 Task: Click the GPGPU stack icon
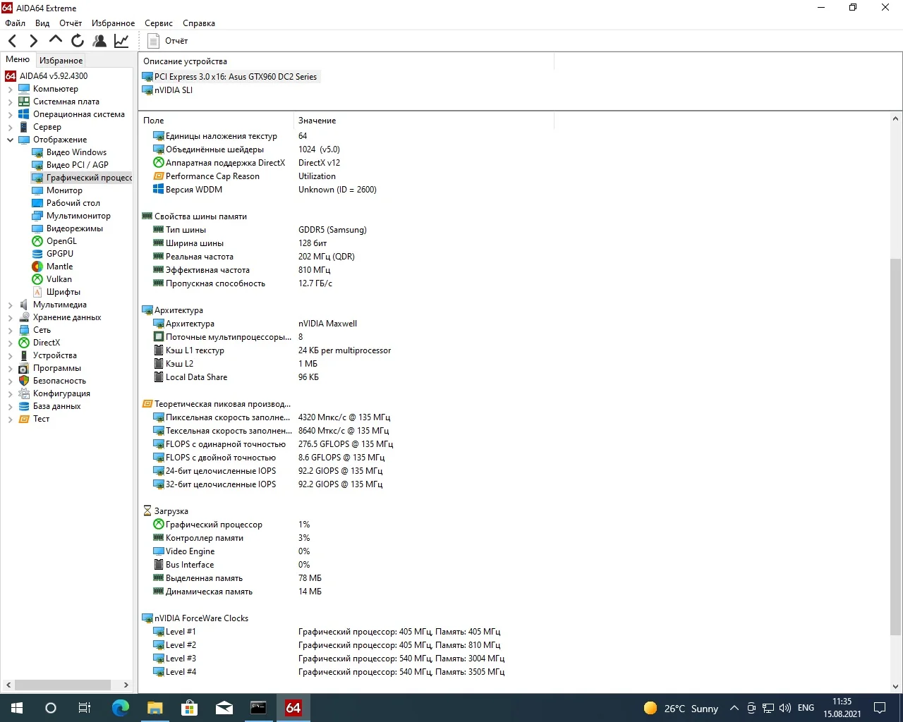tap(37, 254)
